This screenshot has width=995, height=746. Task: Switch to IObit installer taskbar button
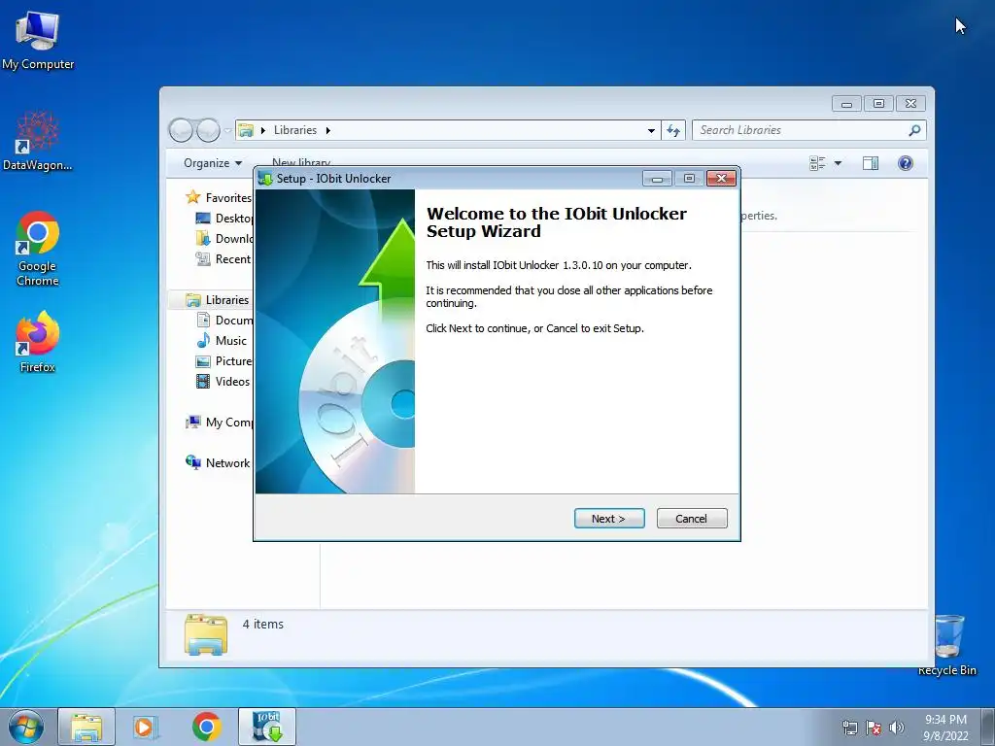[x=267, y=727]
